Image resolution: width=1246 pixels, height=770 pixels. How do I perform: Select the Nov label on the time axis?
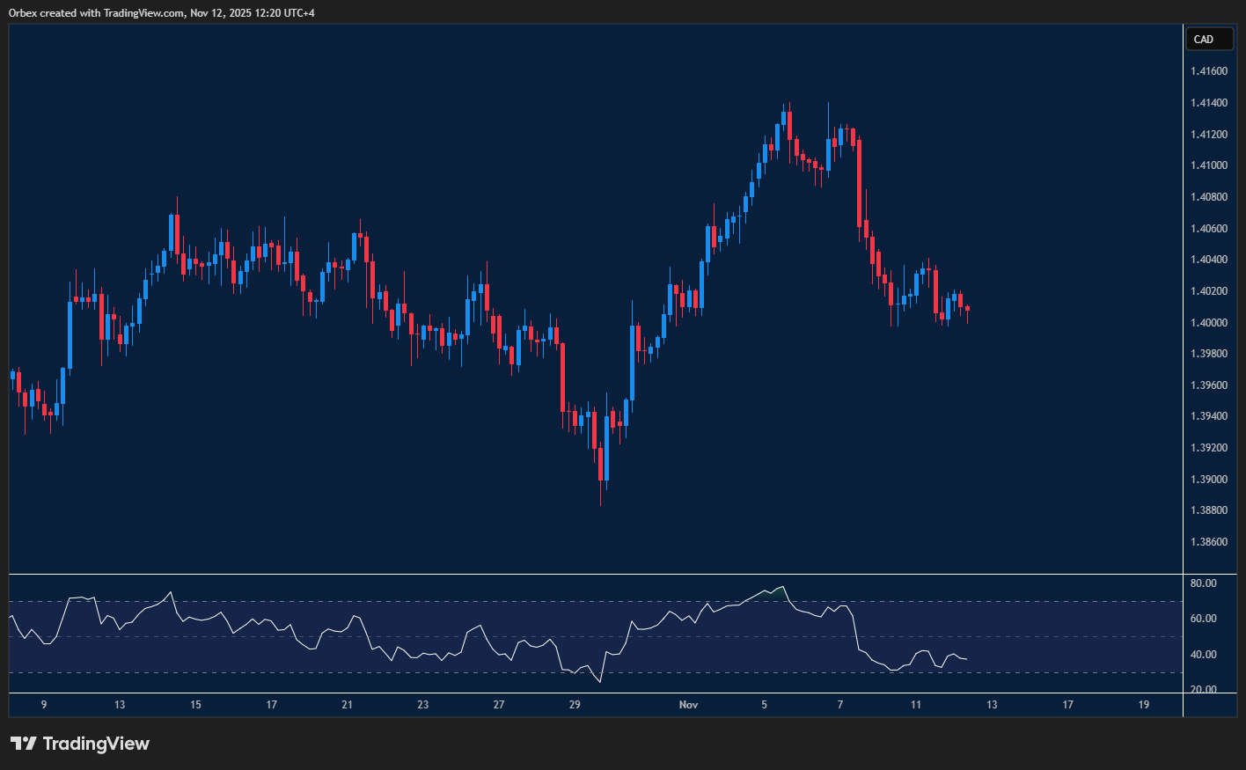[688, 705]
